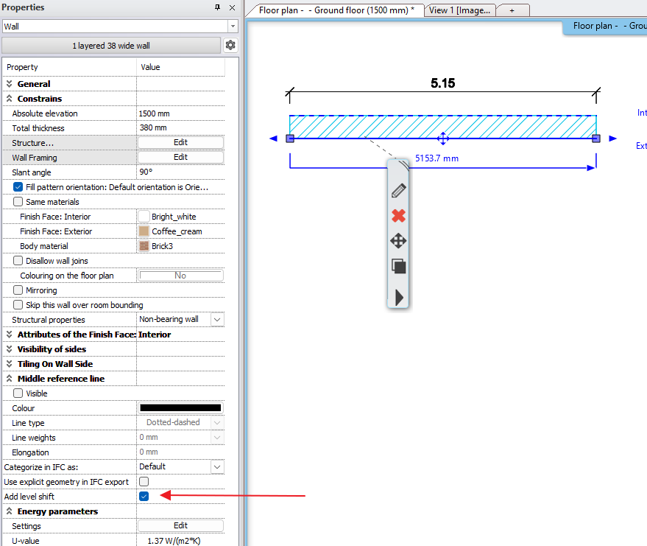The height and width of the screenshot is (546, 647).
Task: Open the Categorize in IFC as dropdown
Action: tap(216, 467)
